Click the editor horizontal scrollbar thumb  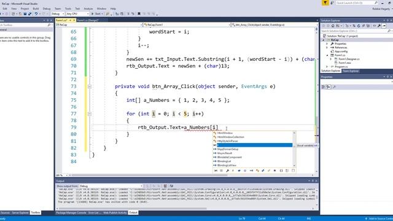click(x=150, y=175)
